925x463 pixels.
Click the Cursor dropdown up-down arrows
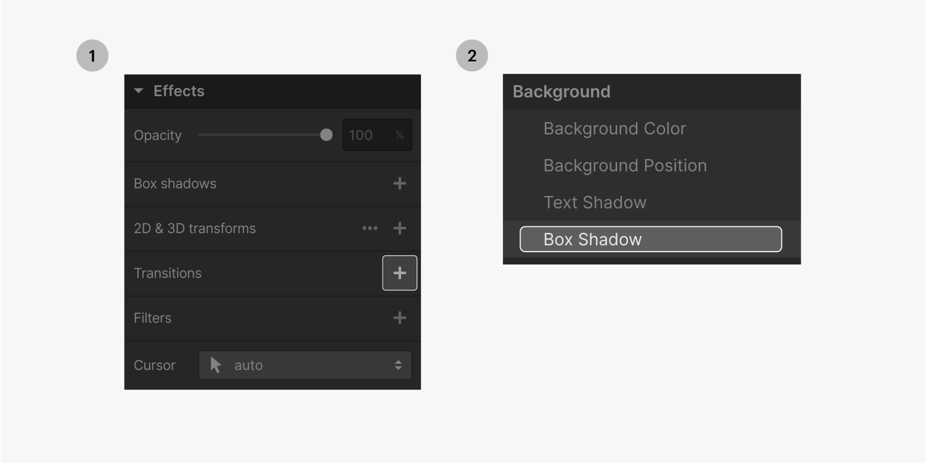(x=398, y=365)
